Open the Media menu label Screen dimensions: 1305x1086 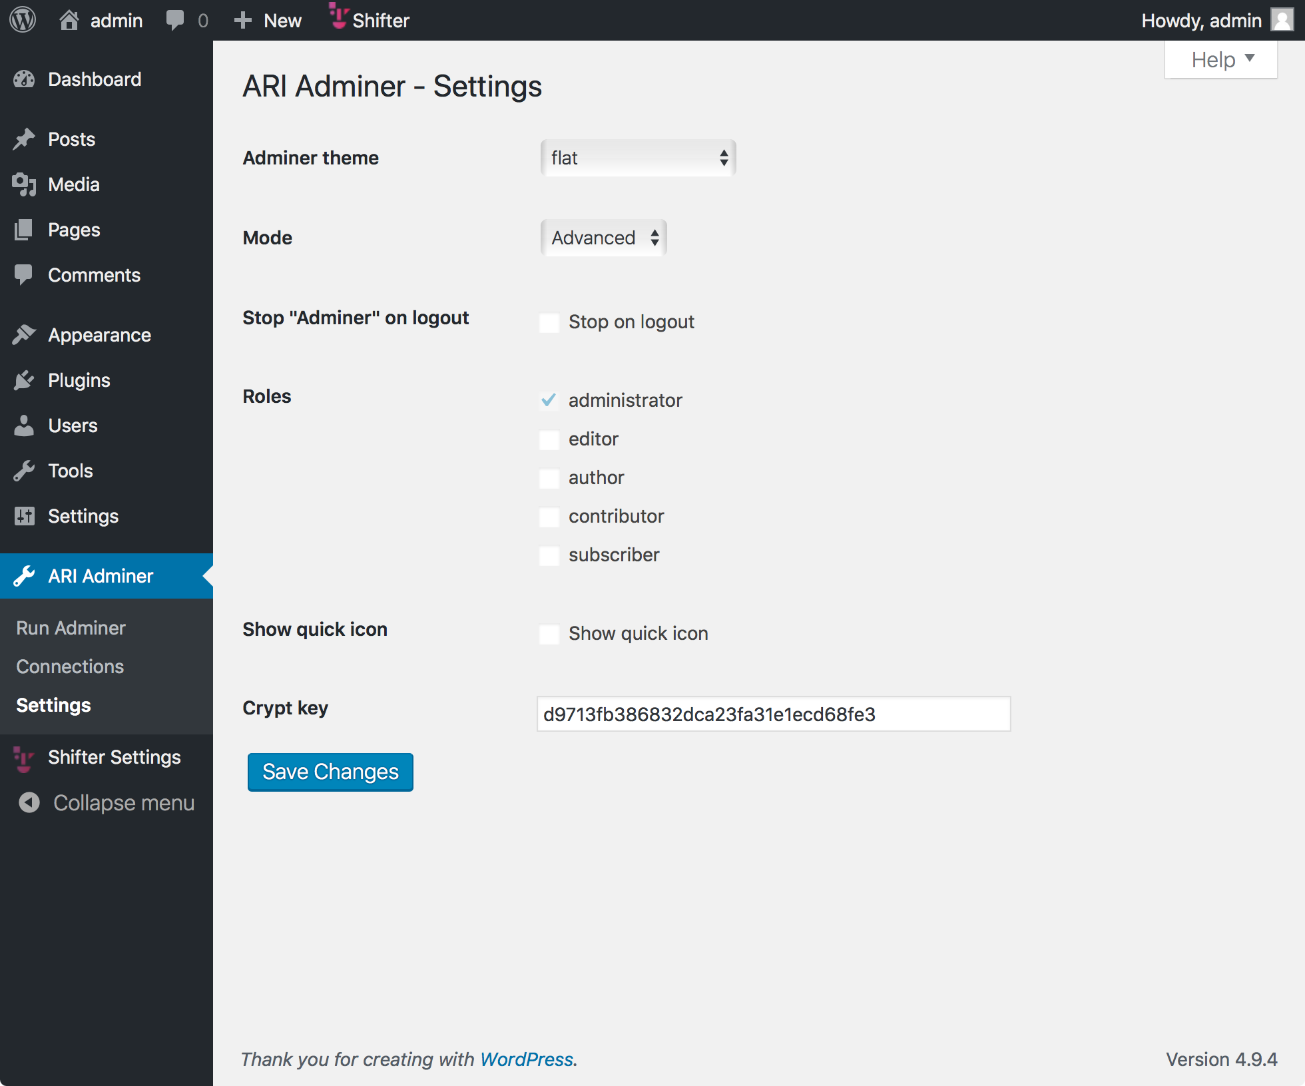click(x=74, y=184)
